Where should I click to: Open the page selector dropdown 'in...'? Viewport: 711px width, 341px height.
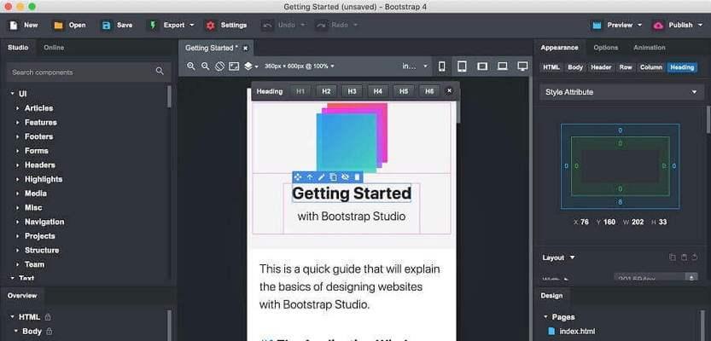415,66
